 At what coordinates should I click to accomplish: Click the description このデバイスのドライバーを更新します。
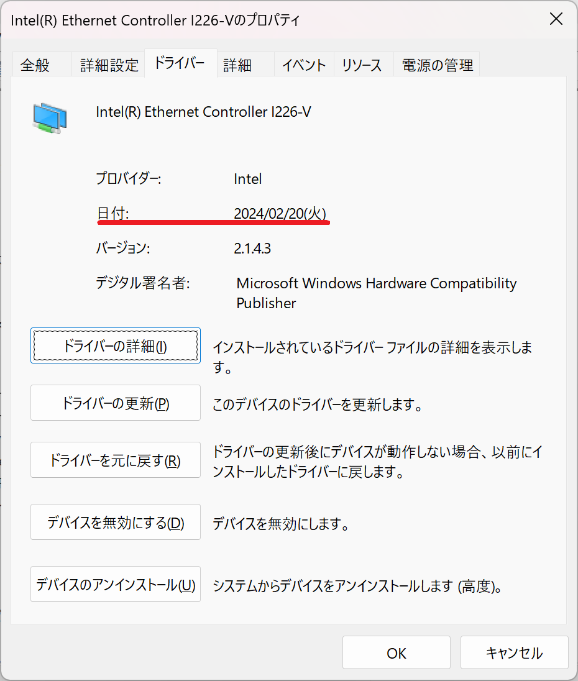(x=318, y=404)
